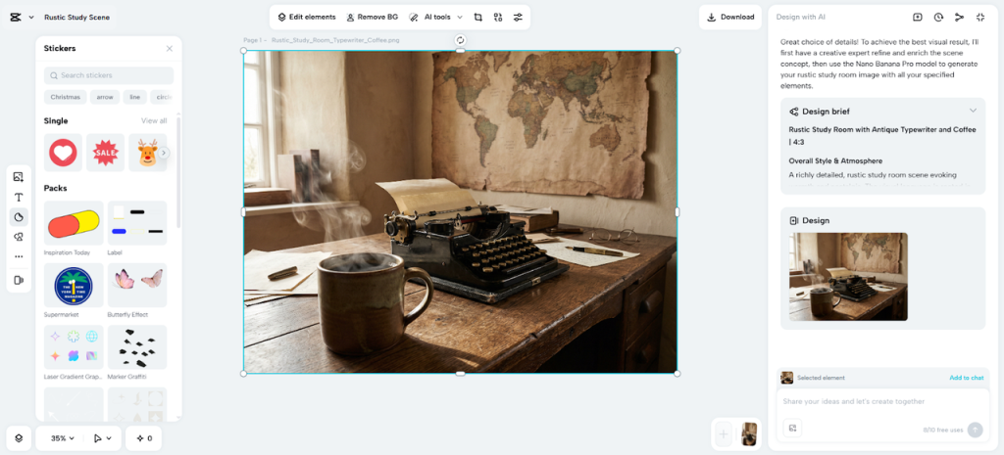Select the Christmas sticker tag
This screenshot has width=1004, height=455.
click(65, 97)
